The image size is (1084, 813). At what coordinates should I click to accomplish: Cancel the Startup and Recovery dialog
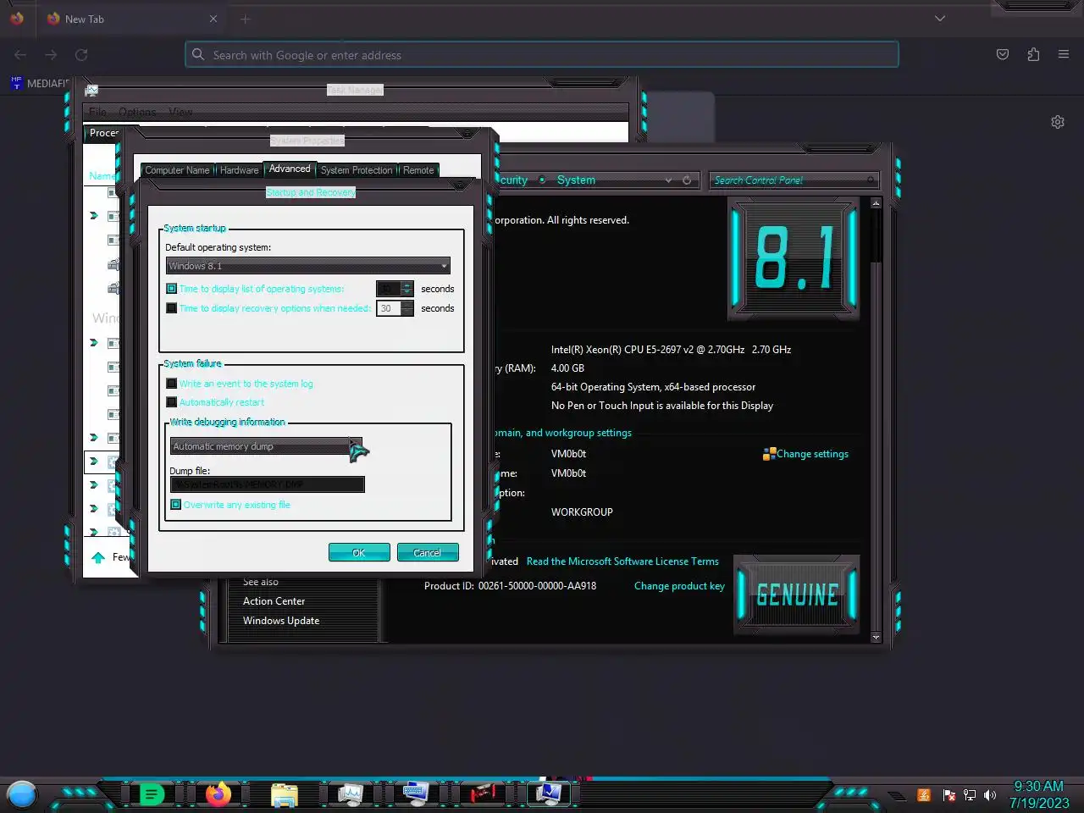tap(428, 552)
